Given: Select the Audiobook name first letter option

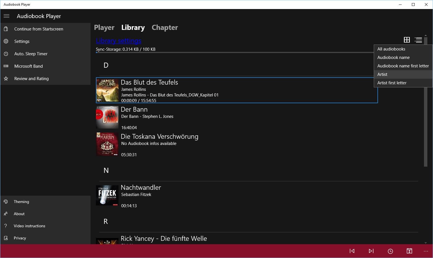Looking at the screenshot, I should pyautogui.click(x=403, y=66).
